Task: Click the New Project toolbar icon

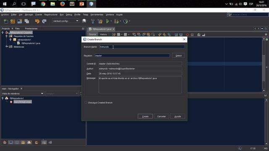Action: click(13, 21)
